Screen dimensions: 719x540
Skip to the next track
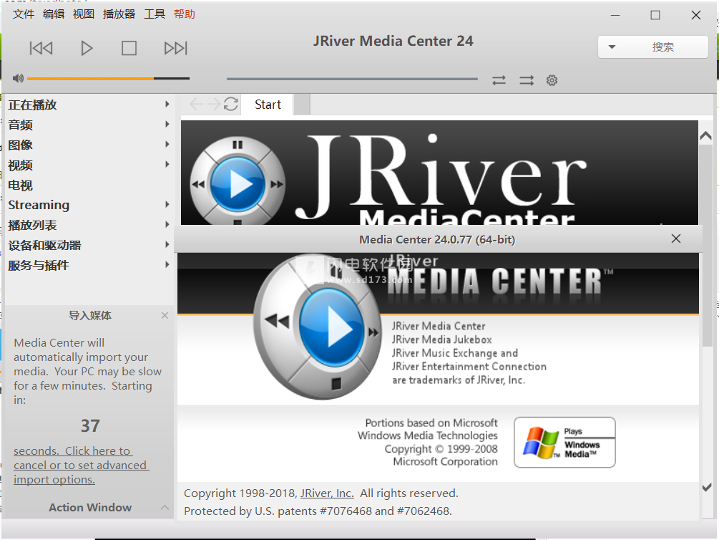pos(175,48)
